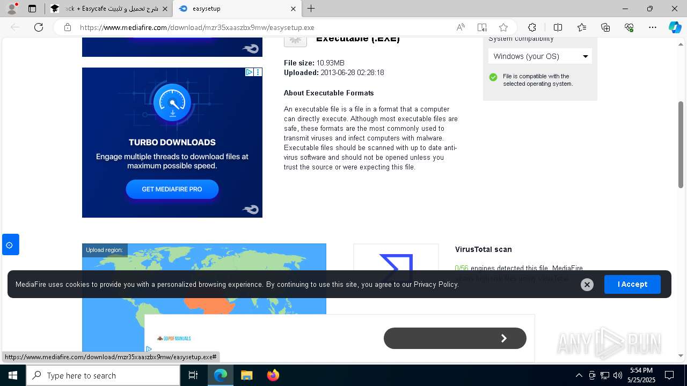Close the Easycafe tutorial tab
The height and width of the screenshot is (386, 687).
(x=165, y=9)
